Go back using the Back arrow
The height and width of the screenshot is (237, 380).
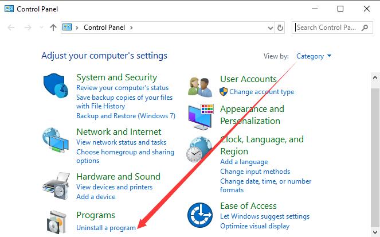click(x=11, y=28)
